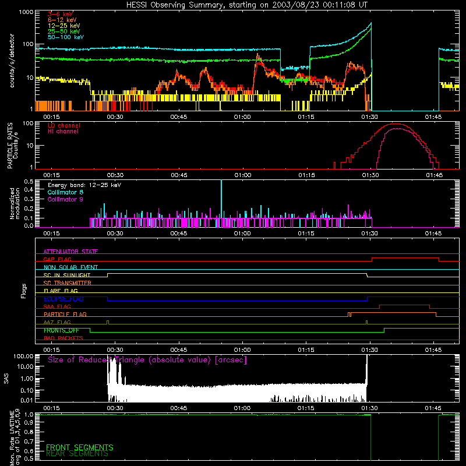
Task: Click the SC TRANSMITTER flag label
Action: click(x=67, y=283)
